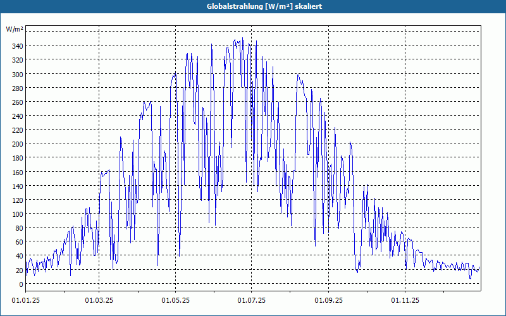Image resolution: width=506 pixels, height=316 pixels.
Task: Click the 100 y-axis value
Action: pyautogui.click(x=18, y=214)
